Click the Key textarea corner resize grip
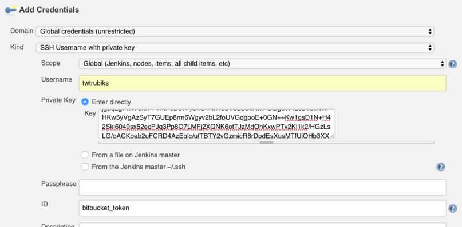Viewport: 462px width, 227px height. click(333, 136)
